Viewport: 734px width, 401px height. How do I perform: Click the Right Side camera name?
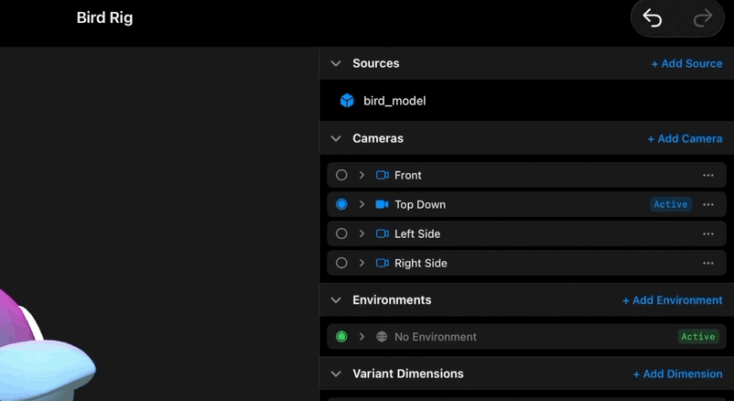tap(420, 264)
